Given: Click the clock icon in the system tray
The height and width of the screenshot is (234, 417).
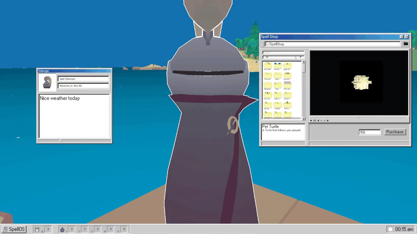Looking at the screenshot, I should pyautogui.click(x=390, y=229).
